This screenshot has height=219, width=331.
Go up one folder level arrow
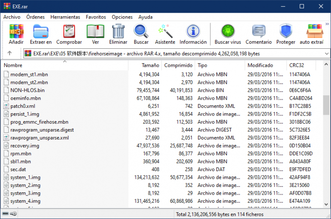coord(9,53)
